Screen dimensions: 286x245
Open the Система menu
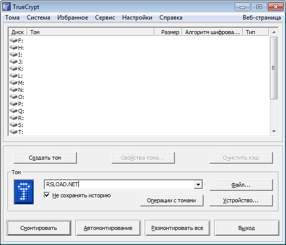click(x=38, y=18)
